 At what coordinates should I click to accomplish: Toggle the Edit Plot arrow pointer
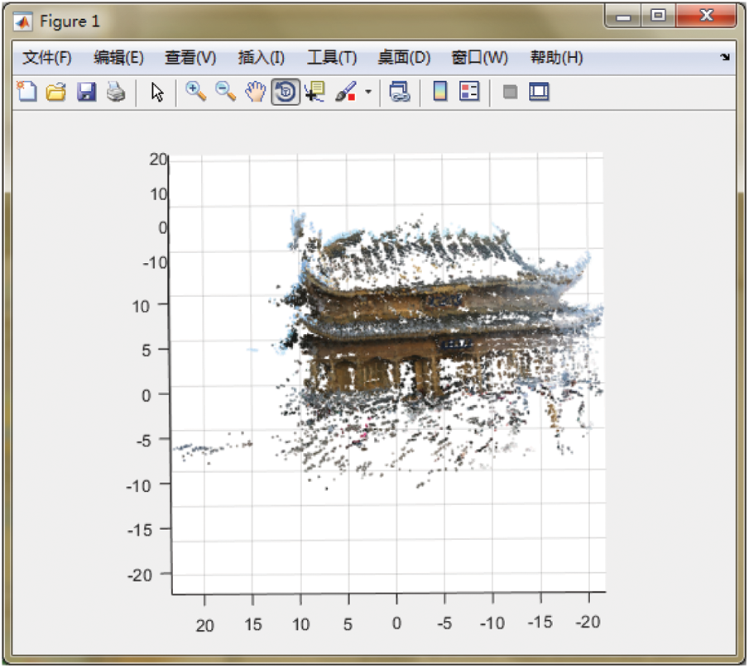click(x=157, y=92)
